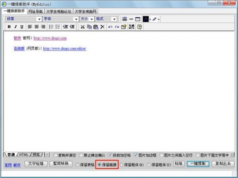Toggle bold formatting
238x178 pixels.
pyautogui.click(x=9, y=27)
